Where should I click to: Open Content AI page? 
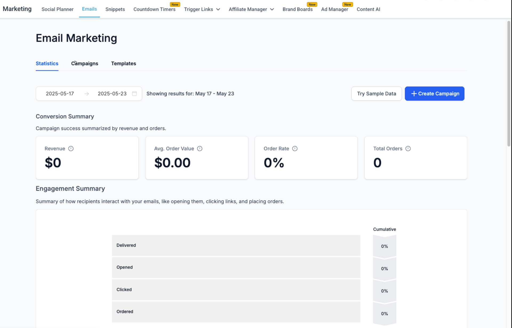(368, 9)
